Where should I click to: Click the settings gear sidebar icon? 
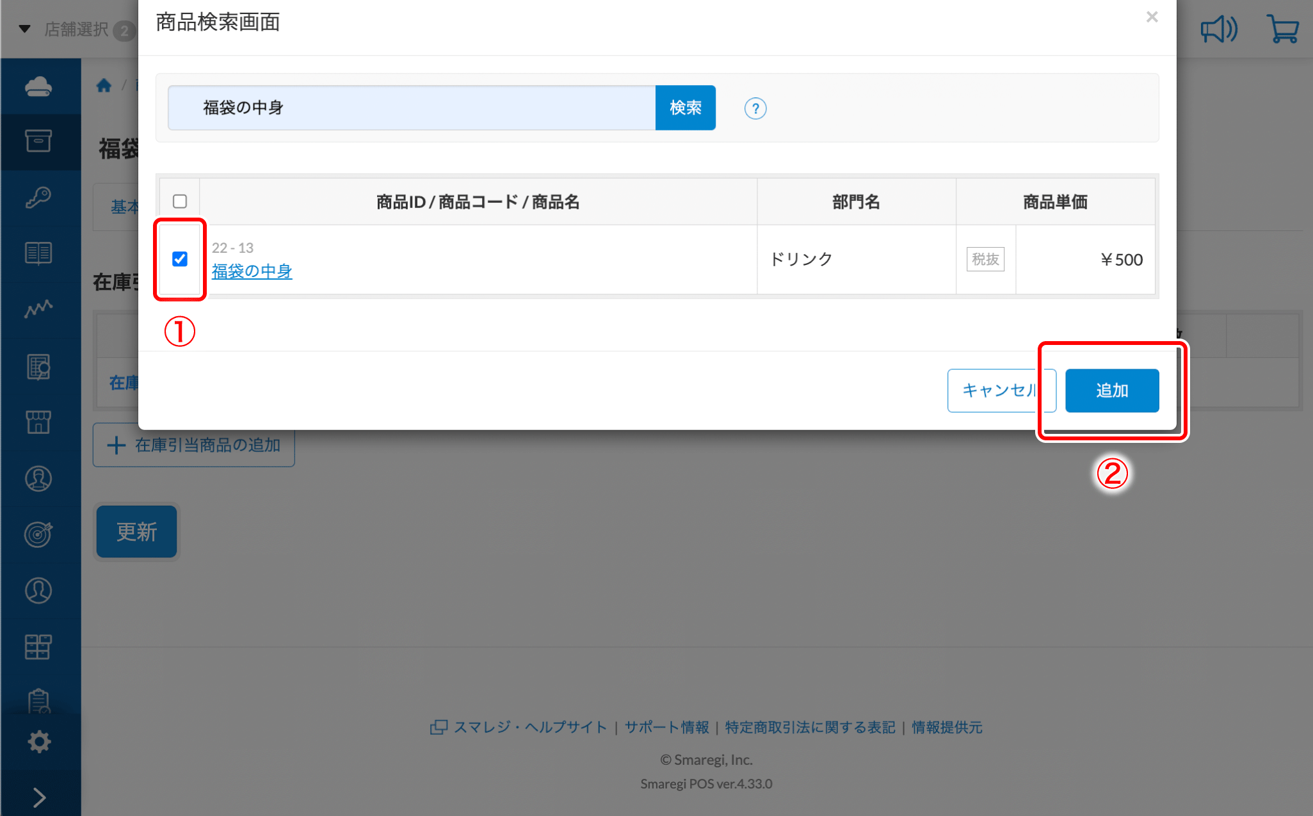pos(39,742)
